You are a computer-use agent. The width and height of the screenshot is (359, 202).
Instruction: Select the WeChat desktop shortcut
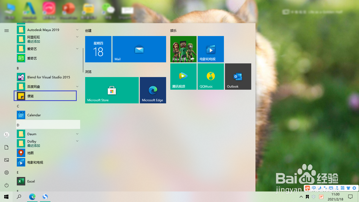click(108, 11)
